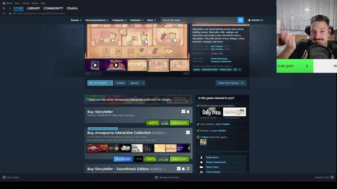Open Friends & Chat
Screen dimensions: 337x189
click(324, 177)
